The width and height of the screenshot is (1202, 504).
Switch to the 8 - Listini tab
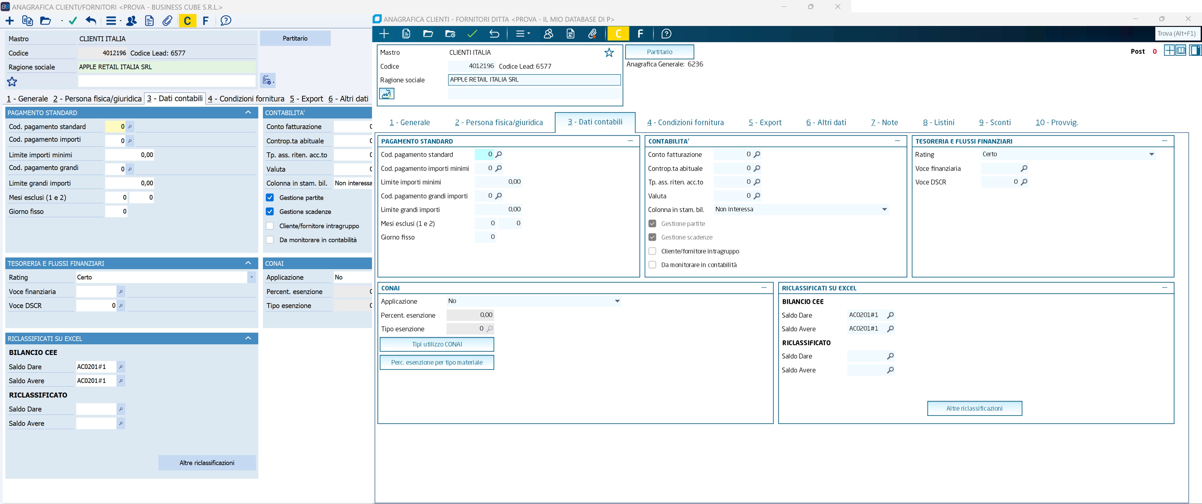[939, 123]
